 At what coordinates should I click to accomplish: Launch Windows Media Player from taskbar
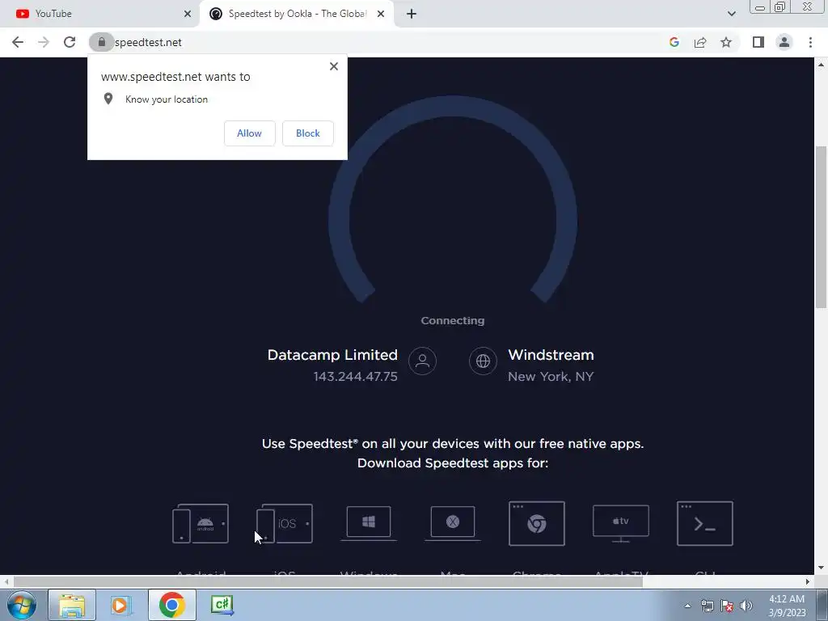[121, 605]
